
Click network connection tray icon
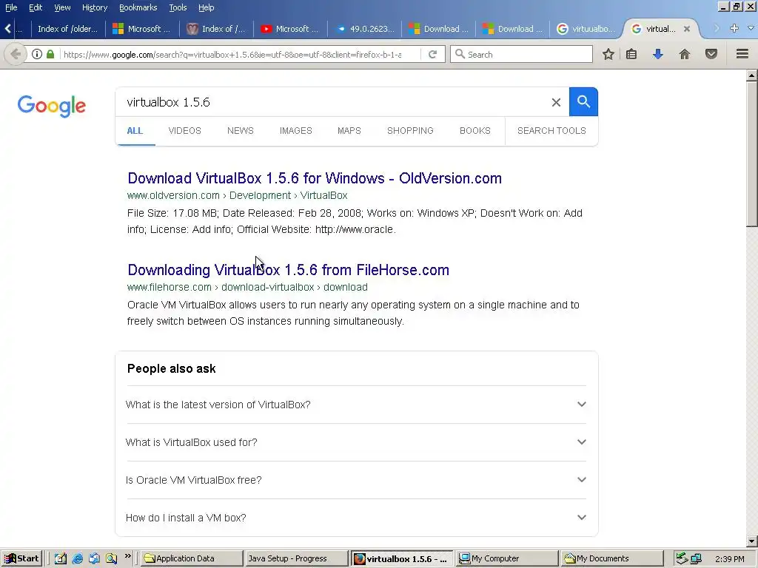(x=696, y=559)
